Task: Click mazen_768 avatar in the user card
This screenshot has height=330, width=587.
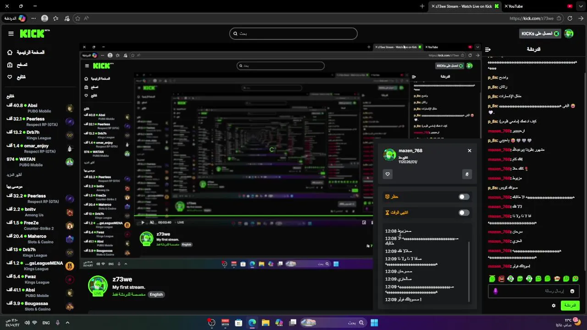Action: point(390,155)
